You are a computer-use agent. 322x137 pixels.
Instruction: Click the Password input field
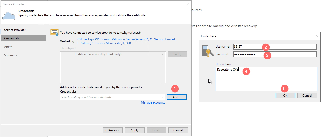point(275,54)
